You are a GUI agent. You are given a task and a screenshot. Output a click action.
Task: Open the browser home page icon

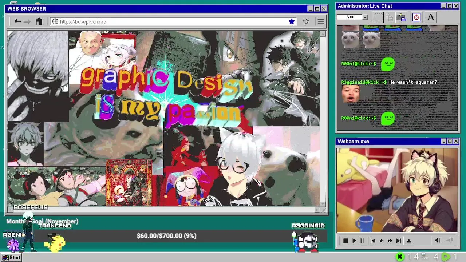point(39,21)
